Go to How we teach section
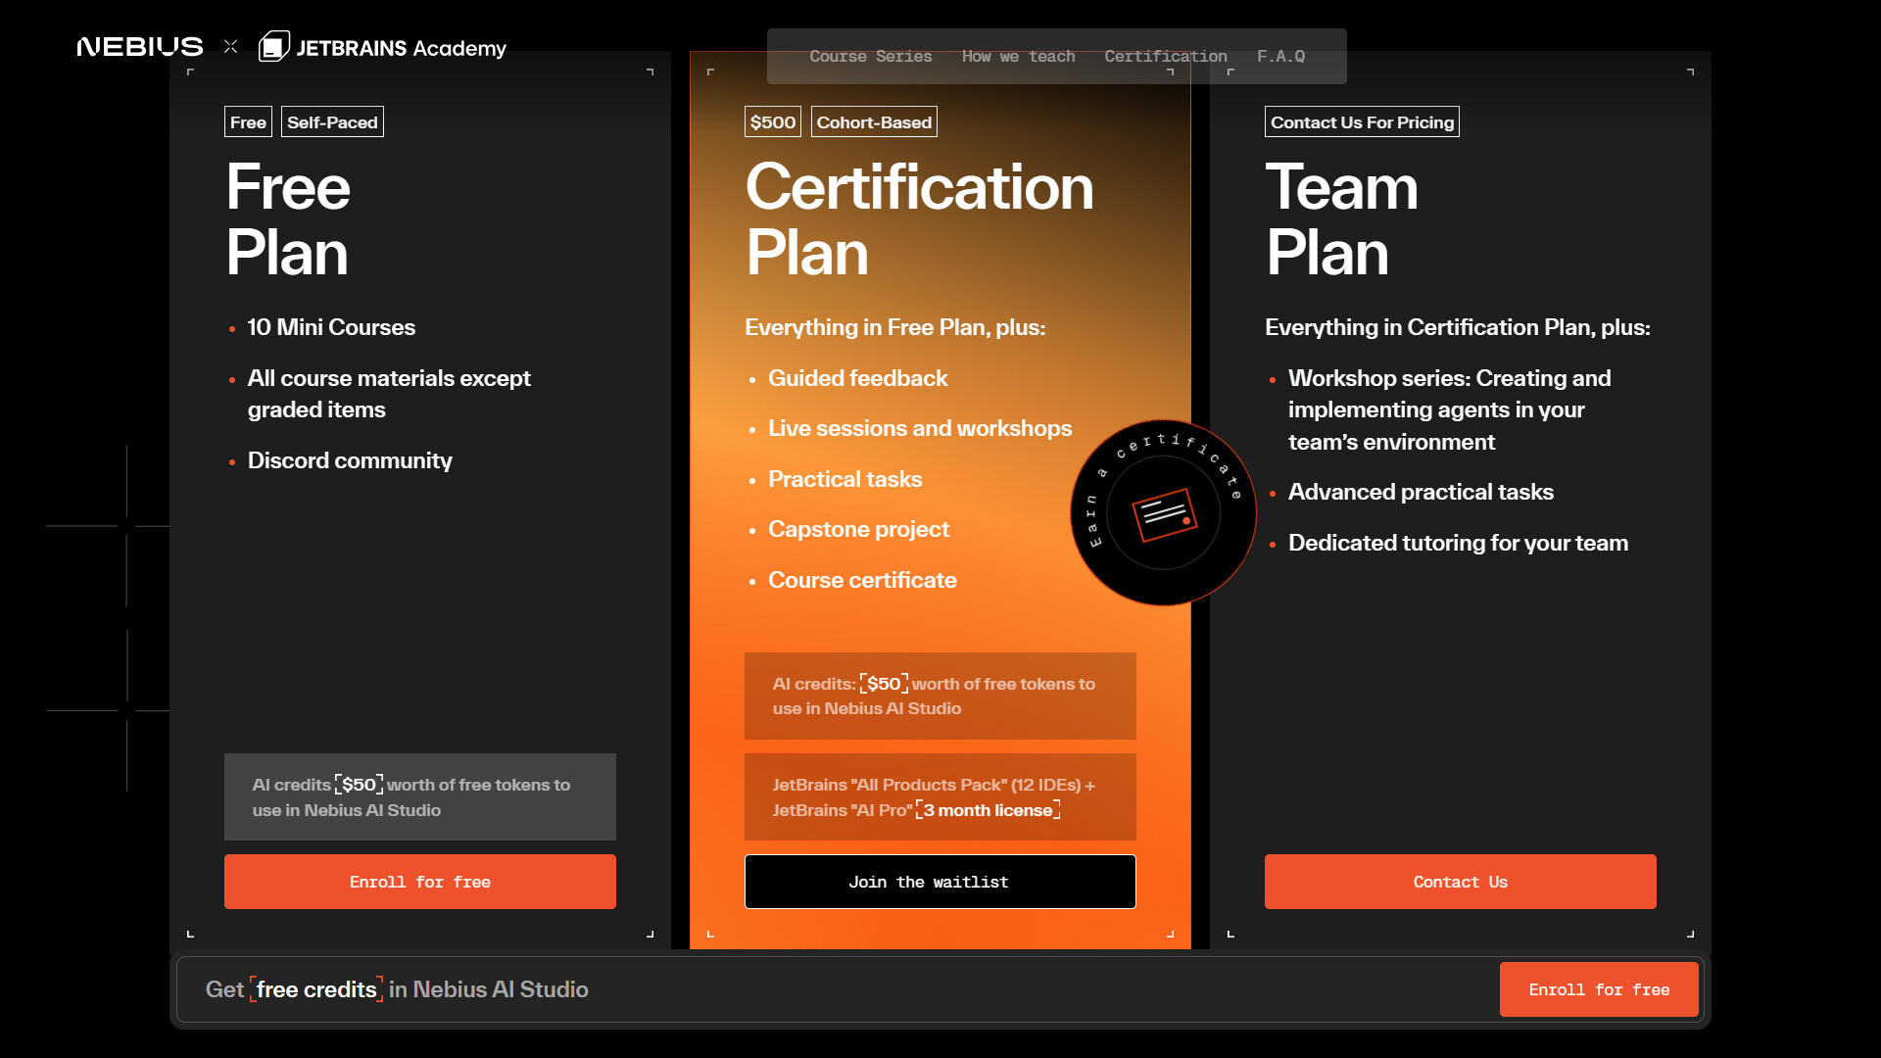 click(x=1018, y=57)
